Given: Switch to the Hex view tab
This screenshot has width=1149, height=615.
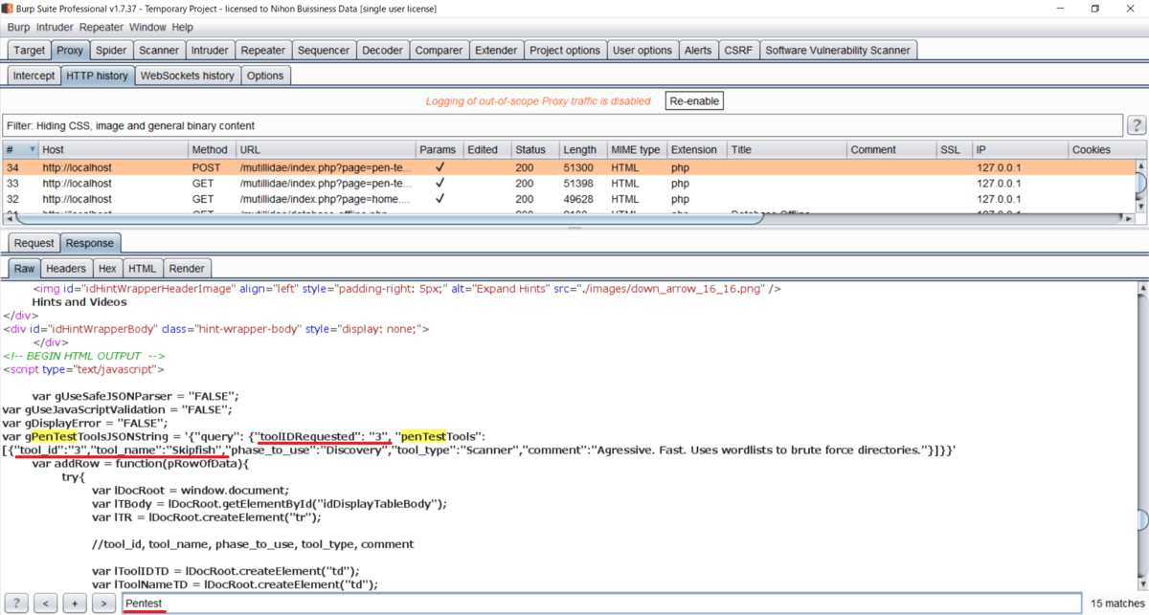Looking at the screenshot, I should [107, 269].
